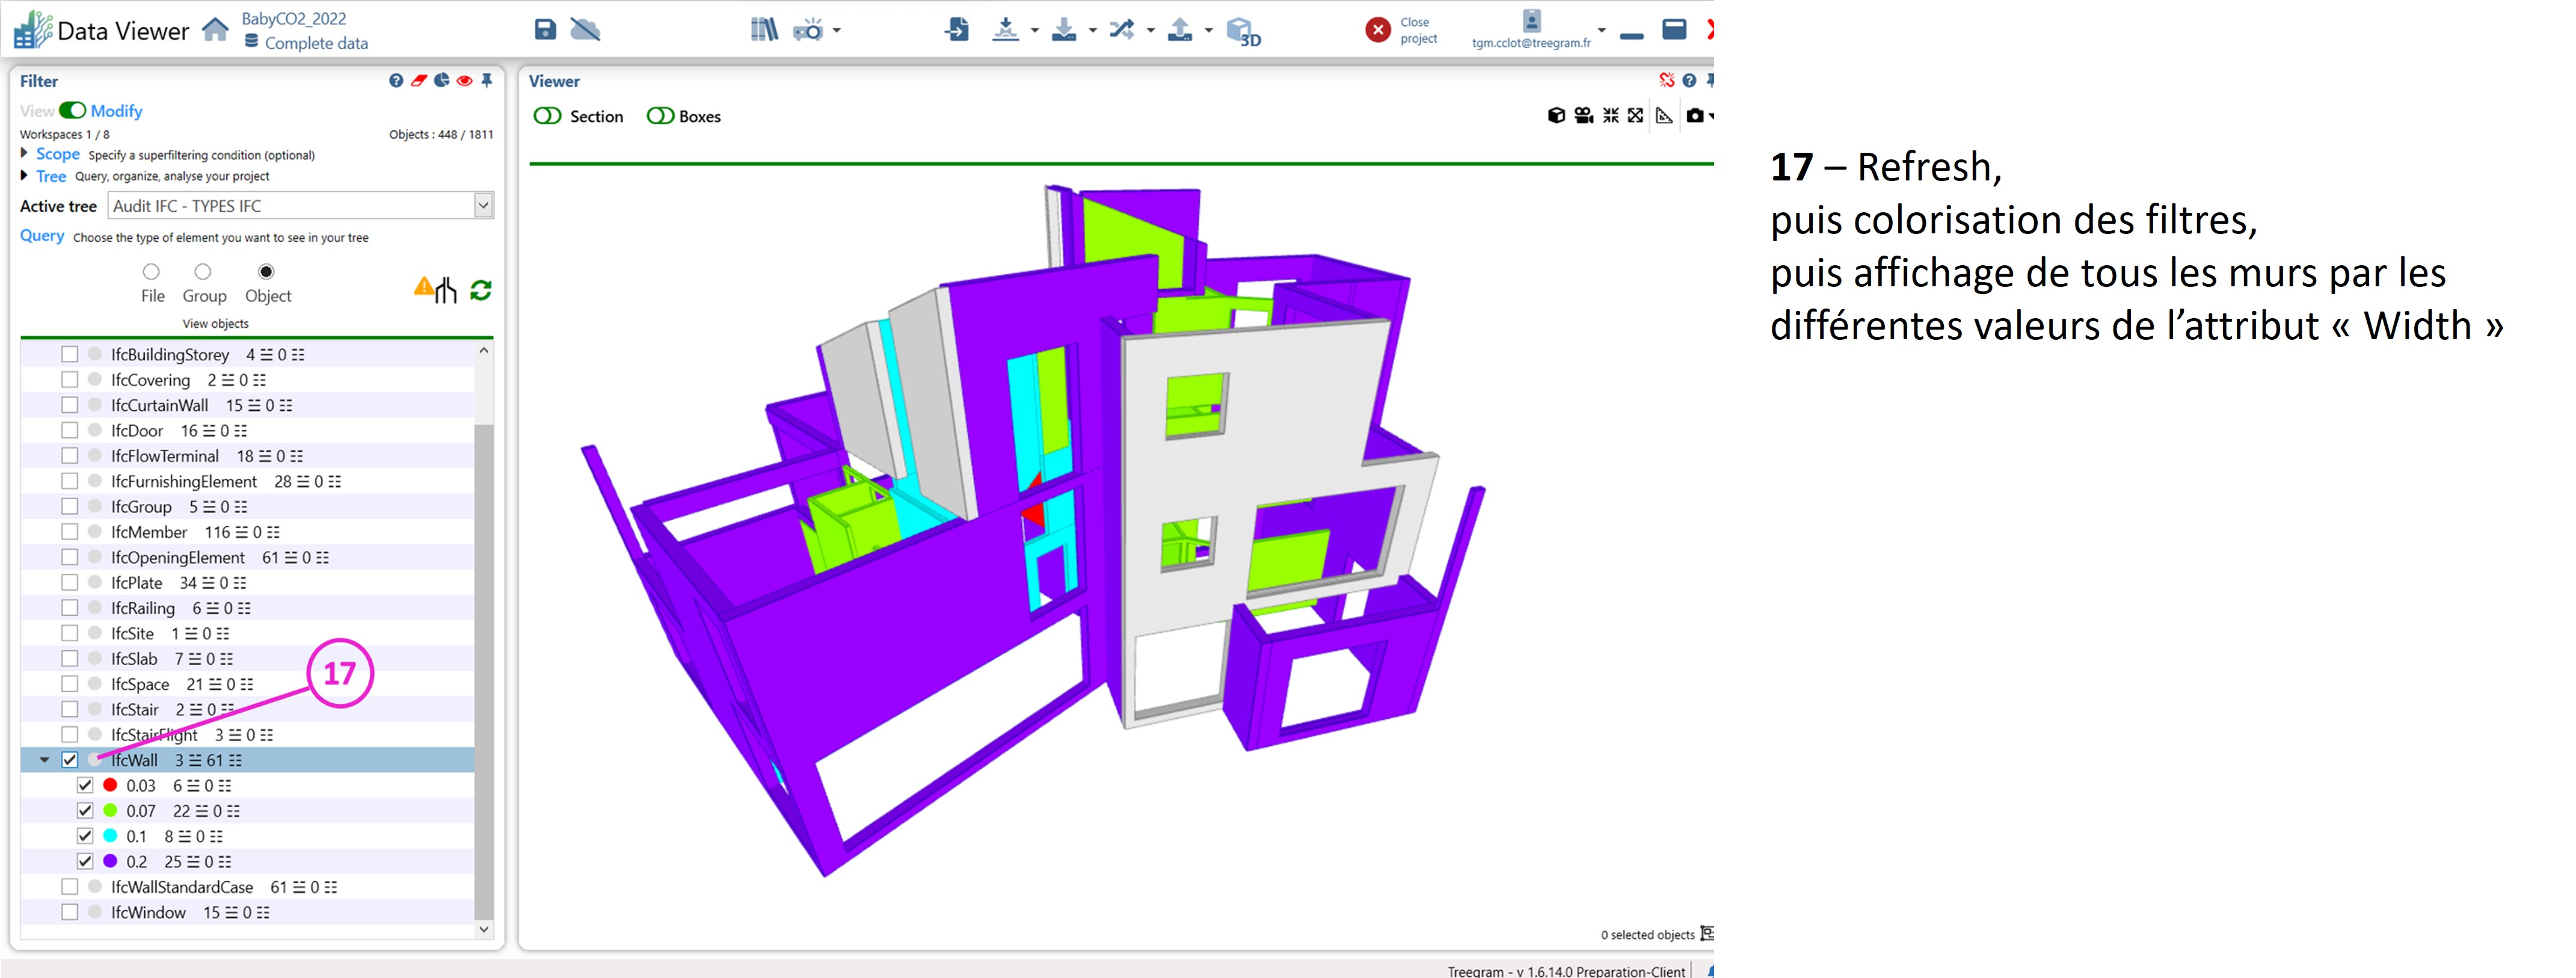Screen dimensions: 2576x978
Task: Open the 3D cube view icon
Action: pos(1242,31)
